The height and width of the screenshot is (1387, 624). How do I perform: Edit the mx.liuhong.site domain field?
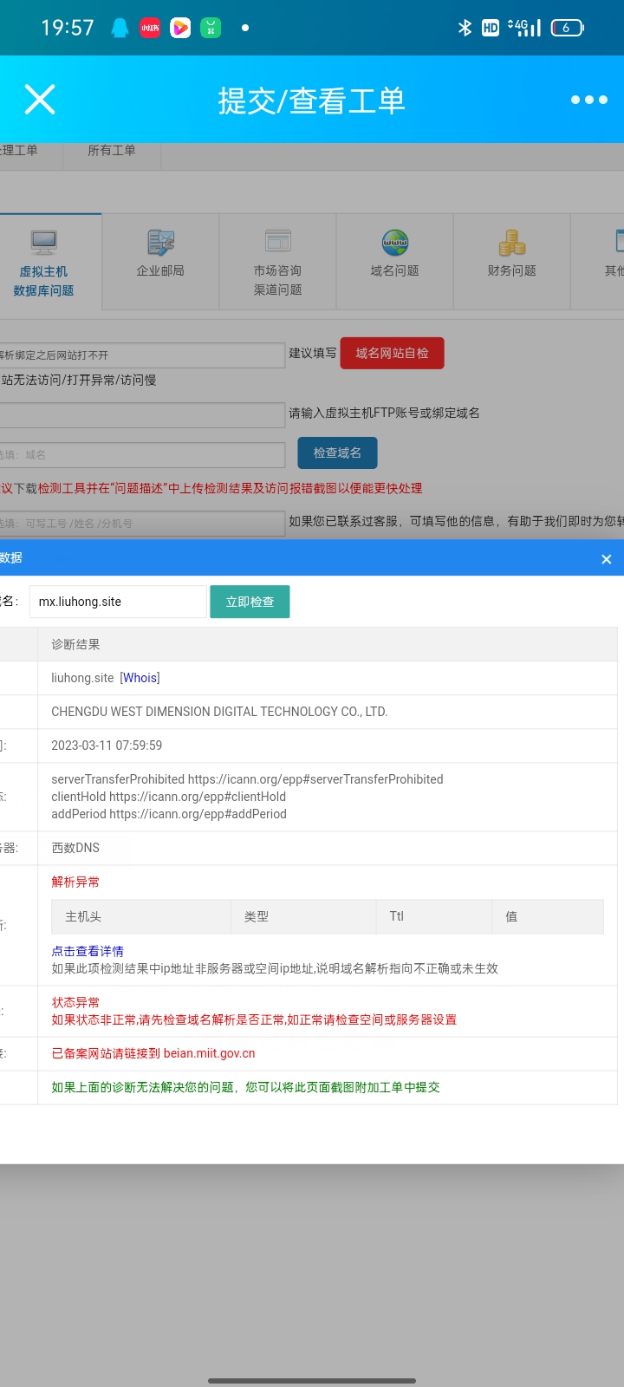coord(118,602)
